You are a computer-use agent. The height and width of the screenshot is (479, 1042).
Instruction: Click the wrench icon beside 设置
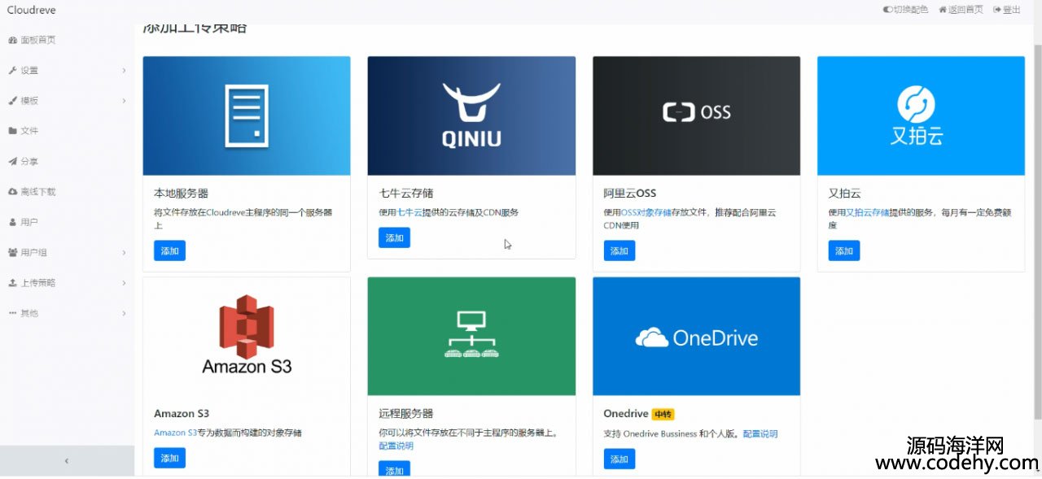click(12, 70)
